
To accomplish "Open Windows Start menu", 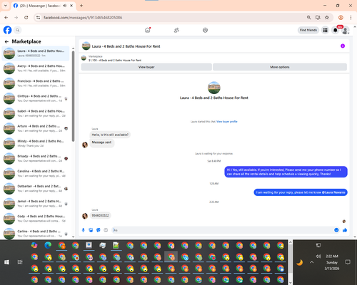I will pyautogui.click(x=6, y=262).
